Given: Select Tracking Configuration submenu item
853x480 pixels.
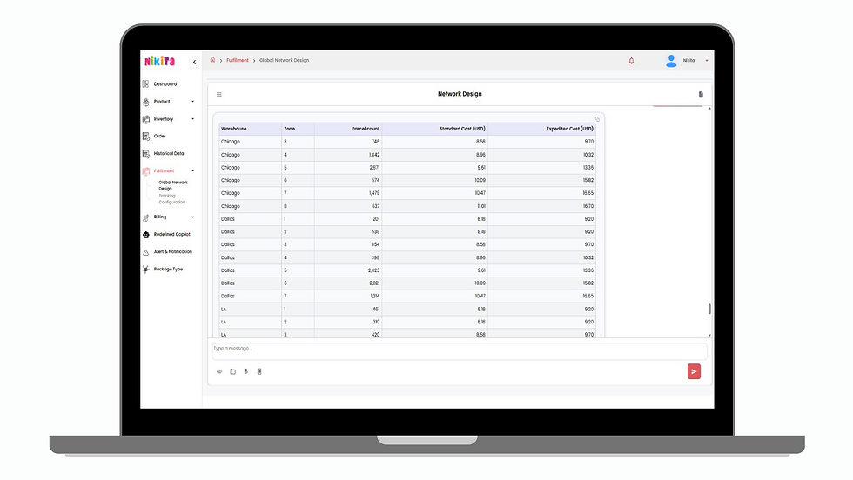Looking at the screenshot, I should pyautogui.click(x=172, y=199).
